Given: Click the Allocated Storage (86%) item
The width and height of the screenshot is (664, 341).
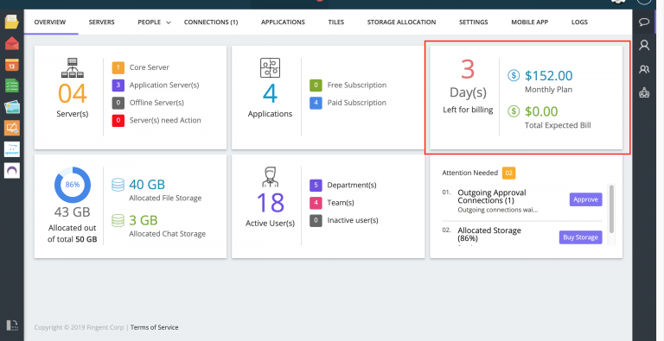Looking at the screenshot, I should [x=489, y=234].
